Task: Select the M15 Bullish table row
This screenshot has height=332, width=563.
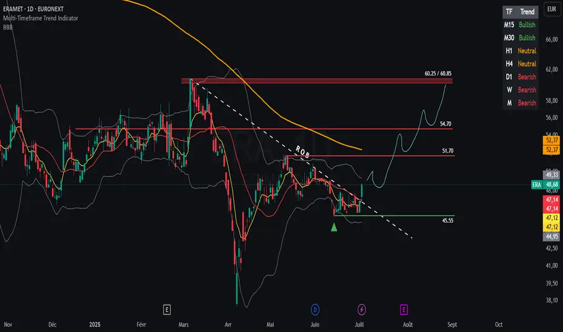Action: [520, 25]
